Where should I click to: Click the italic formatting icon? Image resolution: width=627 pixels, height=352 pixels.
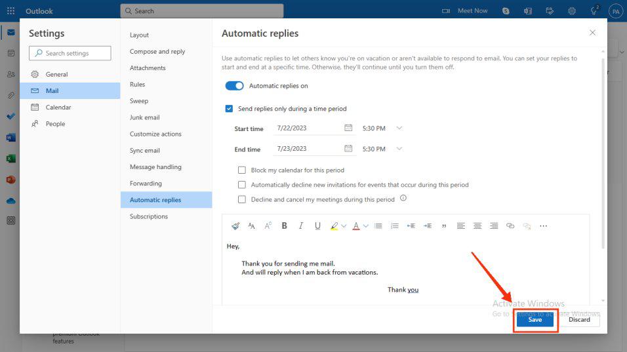[300, 225]
